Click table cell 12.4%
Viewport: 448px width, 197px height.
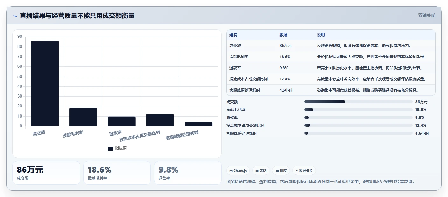pos(285,79)
